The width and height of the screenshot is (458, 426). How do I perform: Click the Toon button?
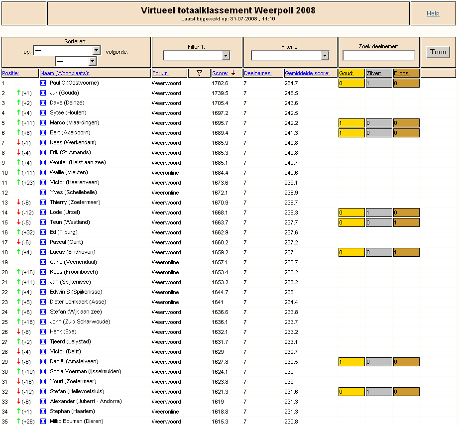pos(438,52)
